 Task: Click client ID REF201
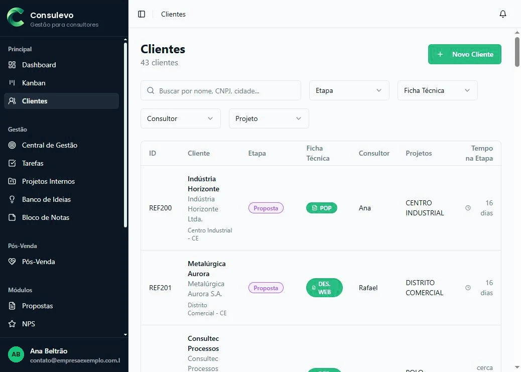(x=160, y=288)
